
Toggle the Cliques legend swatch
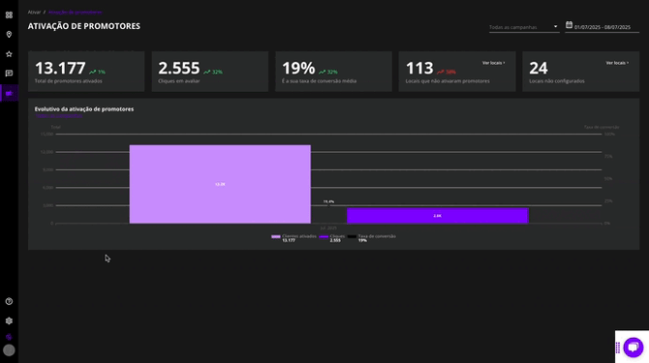(324, 236)
